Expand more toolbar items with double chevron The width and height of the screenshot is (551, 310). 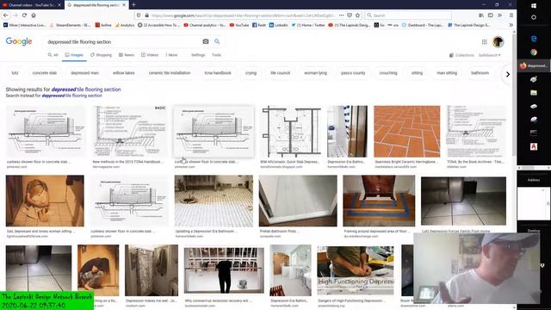pyautogui.click(x=499, y=15)
